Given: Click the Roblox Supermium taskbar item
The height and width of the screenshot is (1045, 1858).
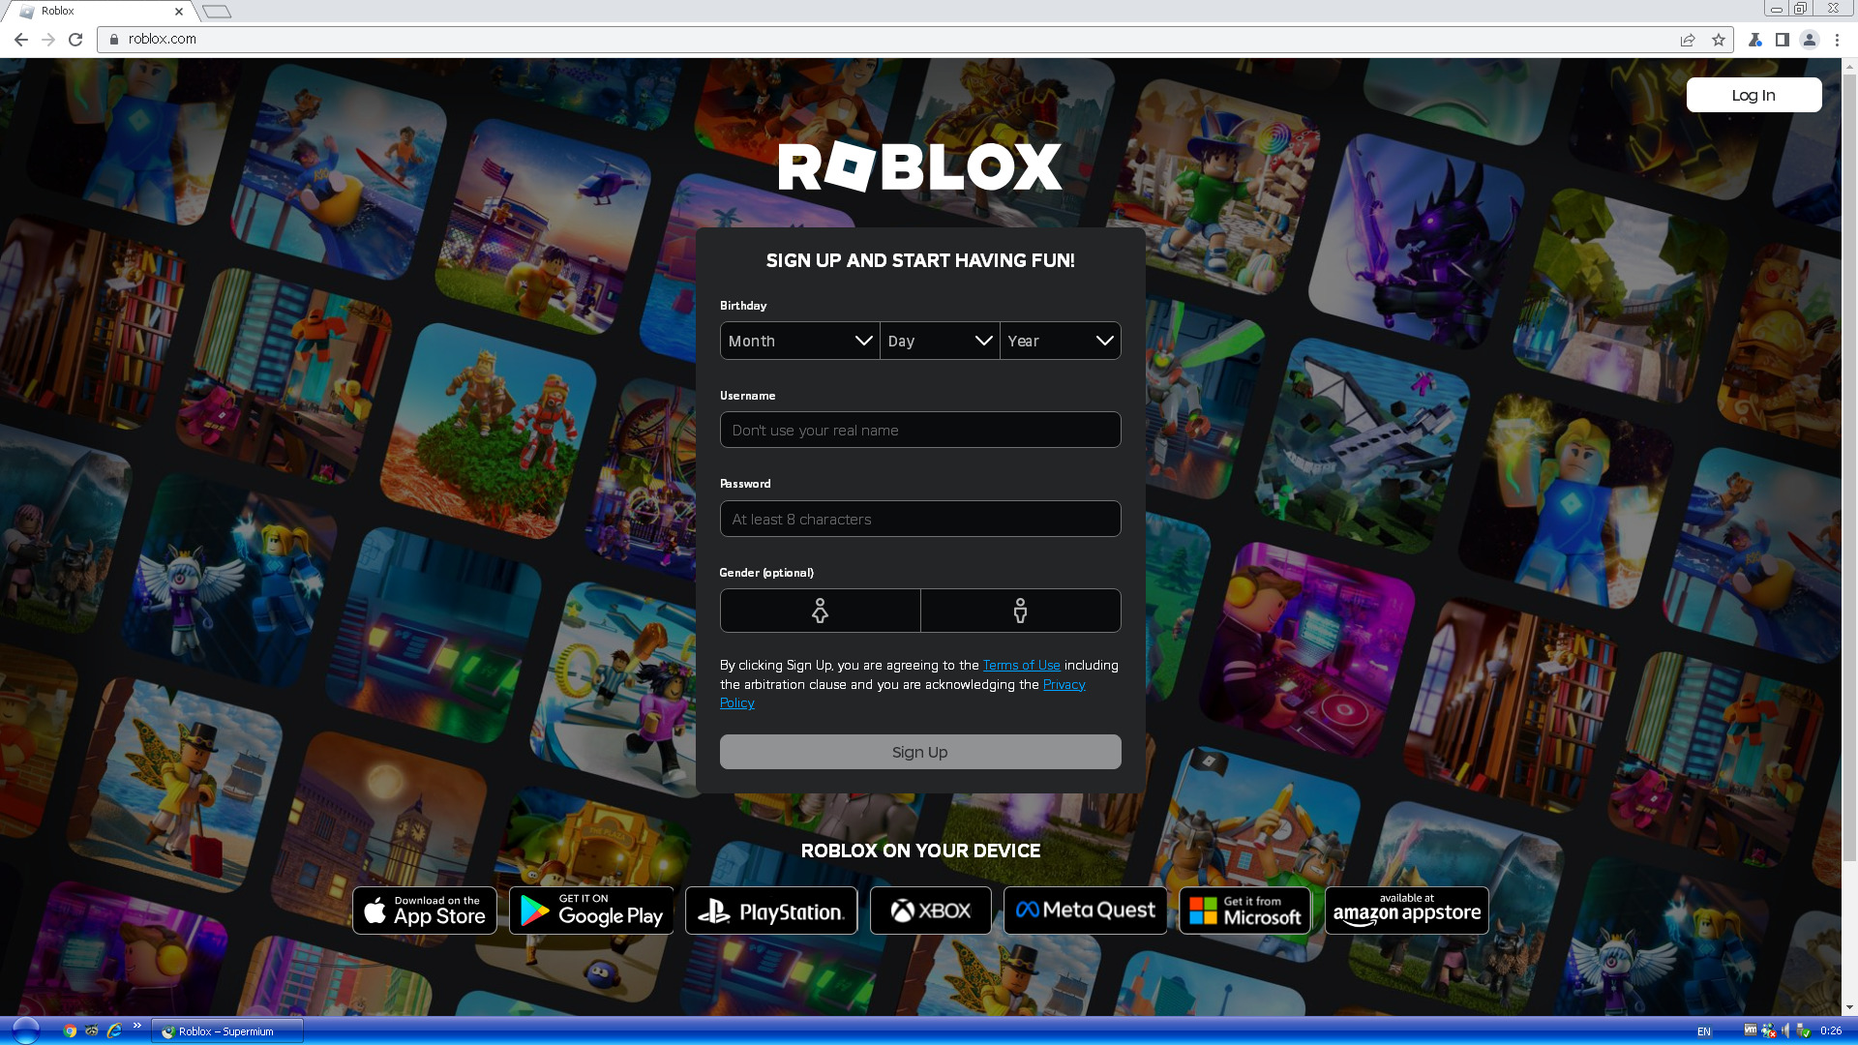Looking at the screenshot, I should pos(227,1031).
